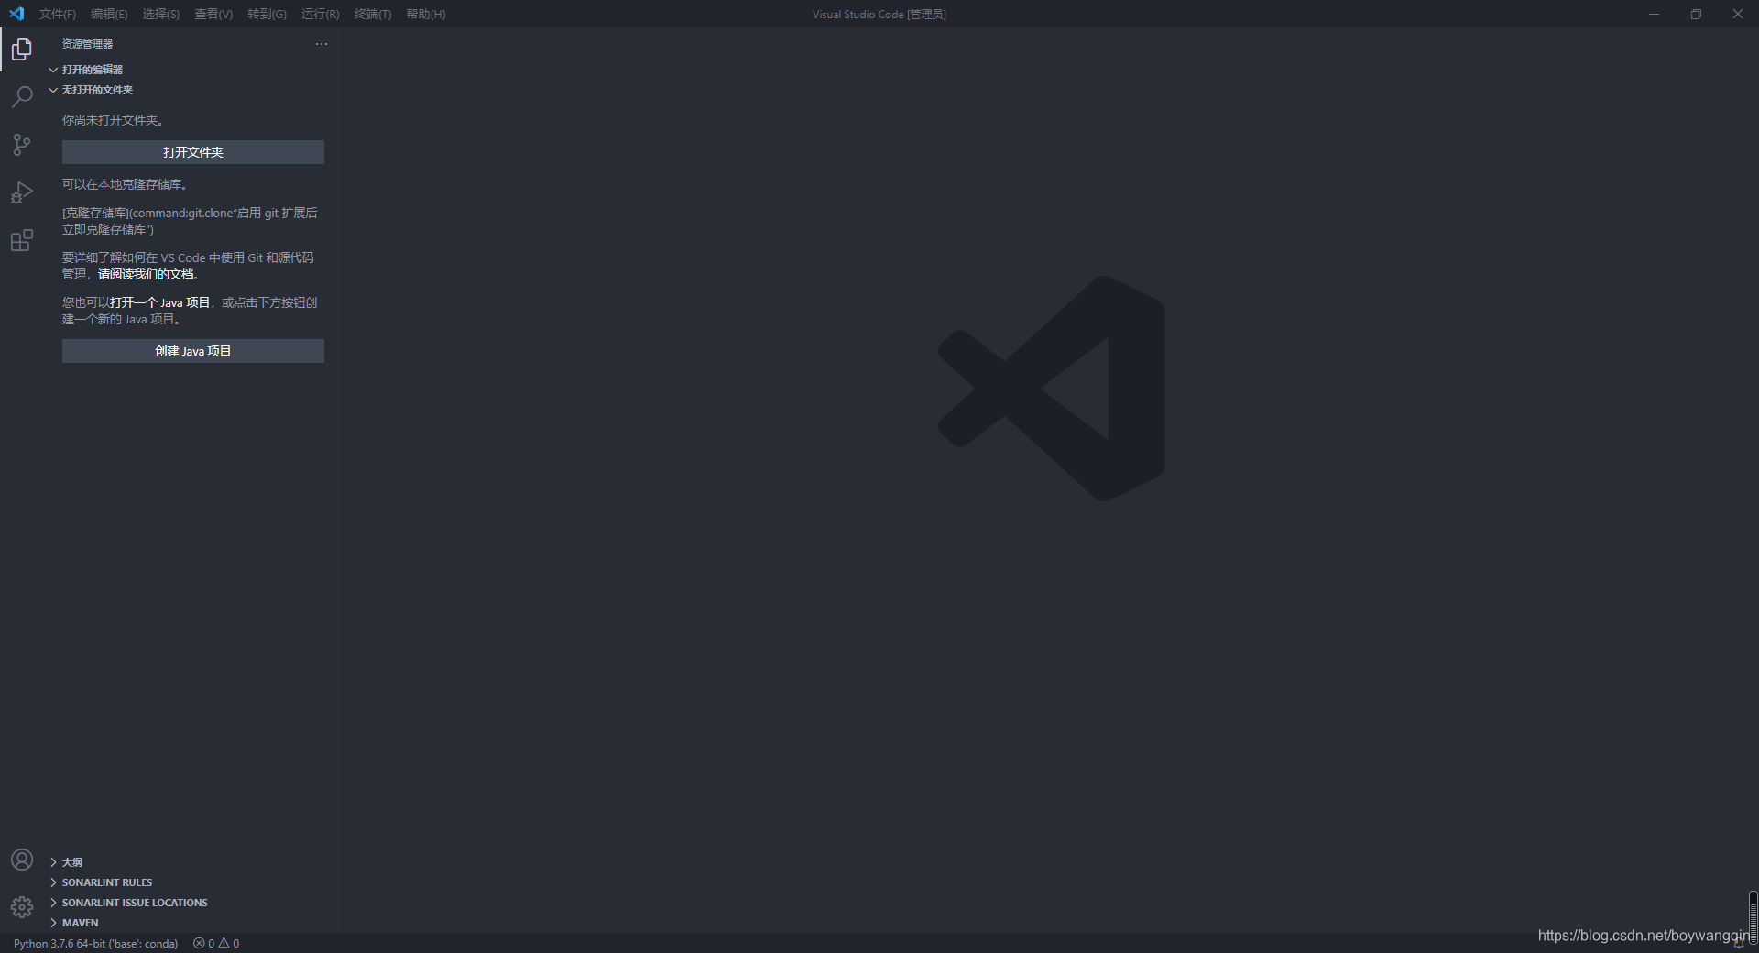1759x953 pixels.
Task: Click the command:git.clone text line
Action: pos(190,221)
